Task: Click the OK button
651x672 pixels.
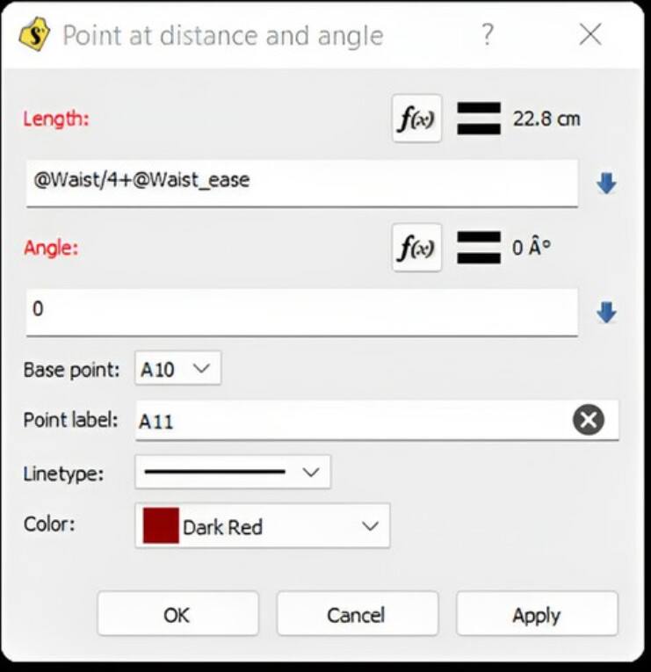Action: 177,615
